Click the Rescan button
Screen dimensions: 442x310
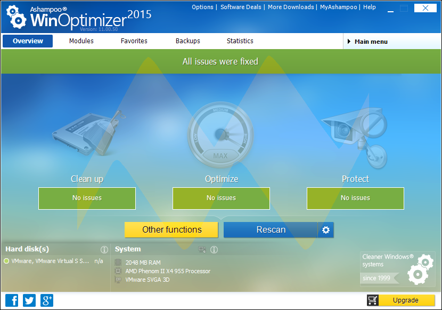coord(271,229)
